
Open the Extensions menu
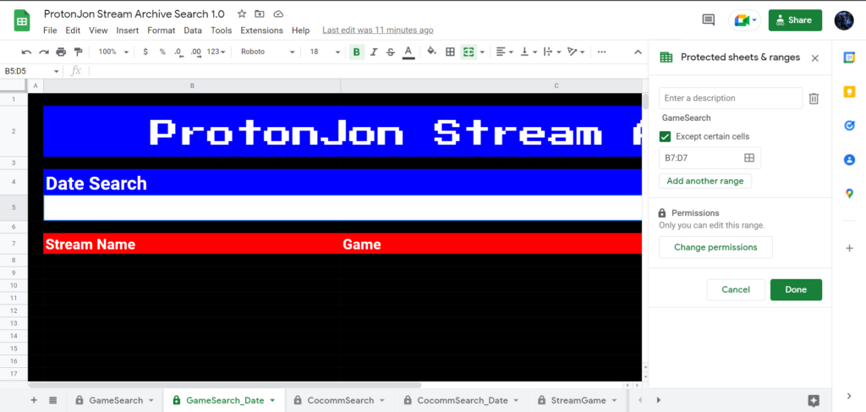coord(262,30)
